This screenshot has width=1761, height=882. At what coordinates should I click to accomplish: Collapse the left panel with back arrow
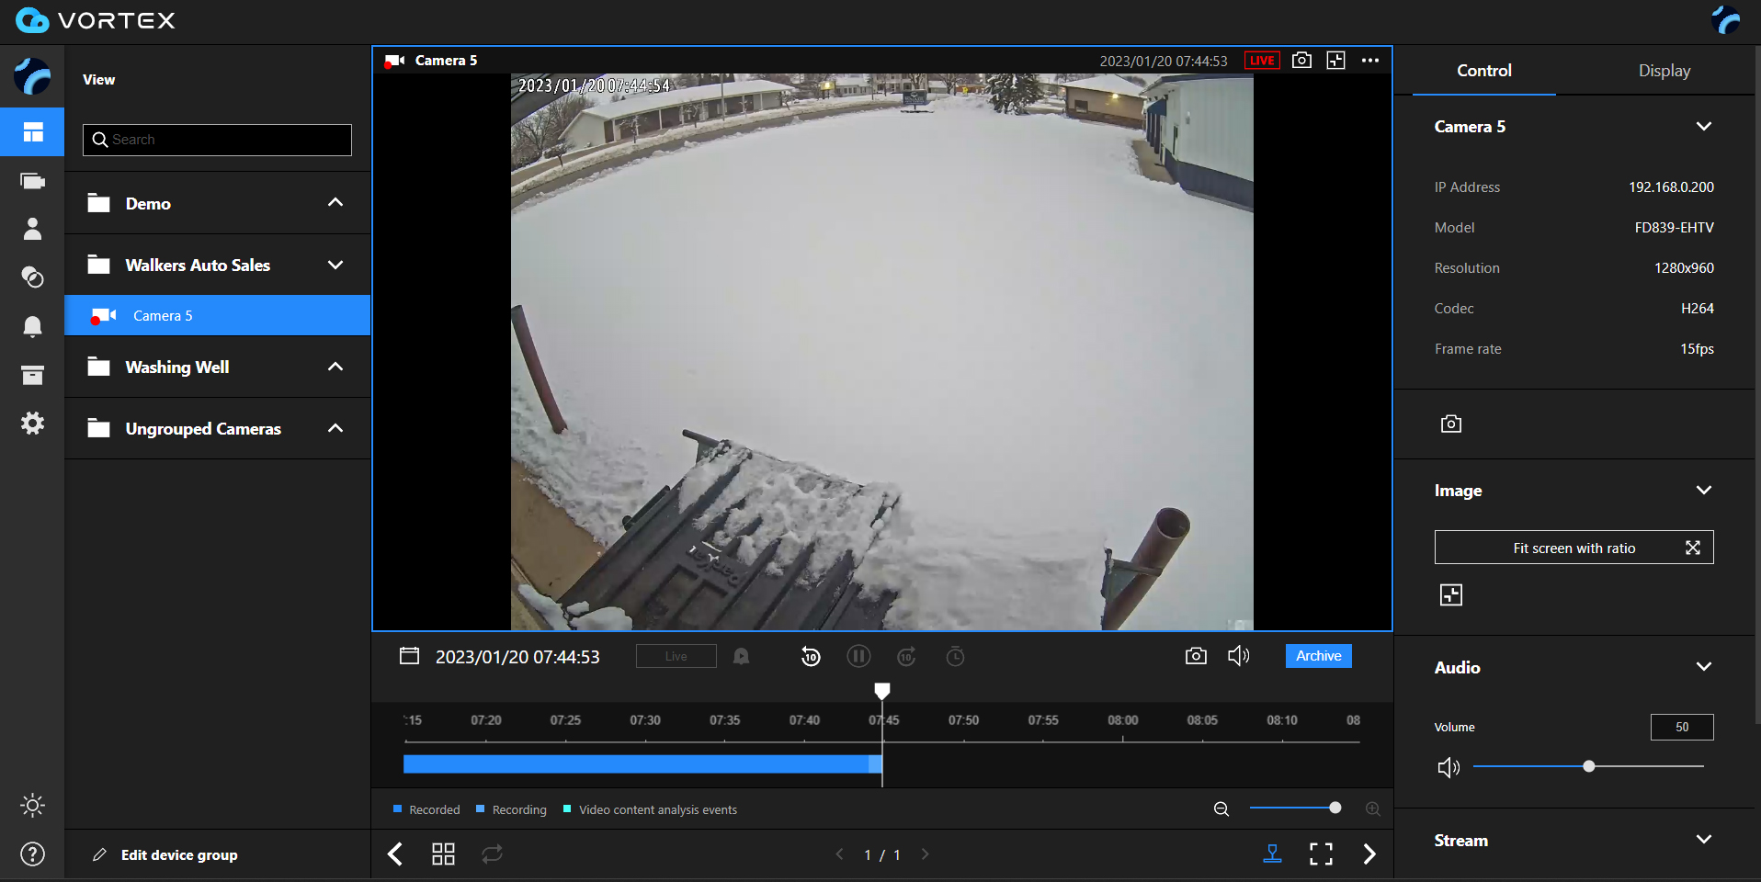coord(395,854)
